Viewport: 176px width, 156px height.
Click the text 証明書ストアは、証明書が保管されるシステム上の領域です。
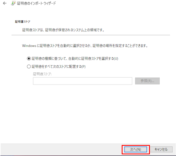tap(63, 30)
